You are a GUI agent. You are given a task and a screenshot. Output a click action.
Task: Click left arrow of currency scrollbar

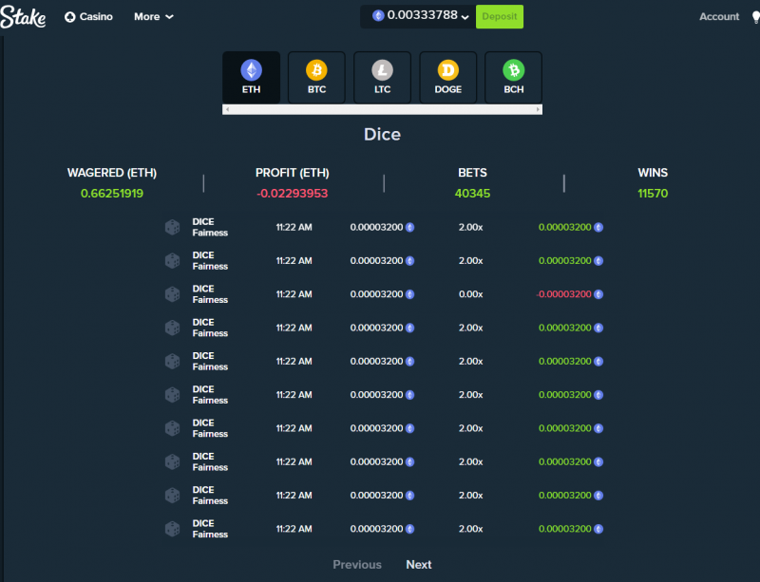point(227,109)
